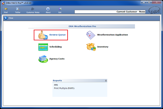Close the DBA FACS Pro window
Screen dimensions: 163x109
coord(156,2)
